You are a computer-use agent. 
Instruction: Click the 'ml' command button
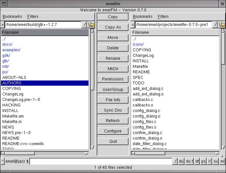coord(222,161)
